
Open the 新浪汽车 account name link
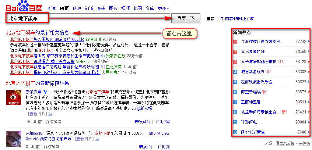33,92
